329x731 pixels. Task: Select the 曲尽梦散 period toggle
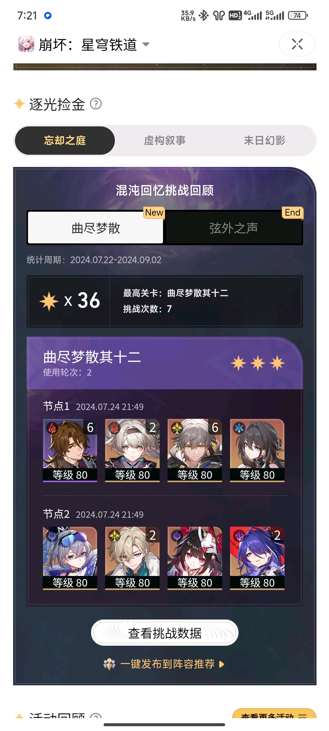tap(96, 228)
